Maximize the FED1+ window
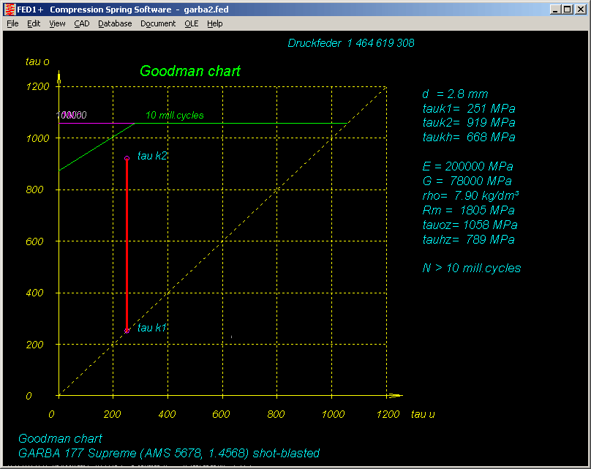This screenshot has width=591, height=469. coord(568,9)
